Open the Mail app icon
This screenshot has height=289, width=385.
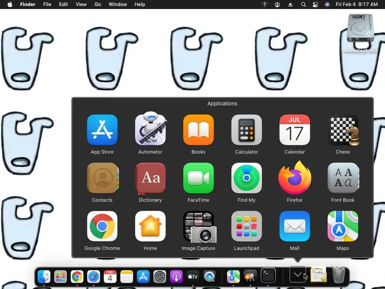click(x=295, y=226)
